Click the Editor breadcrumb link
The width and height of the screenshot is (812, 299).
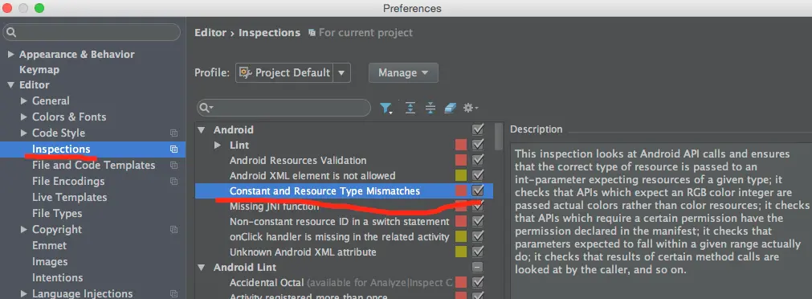(210, 33)
